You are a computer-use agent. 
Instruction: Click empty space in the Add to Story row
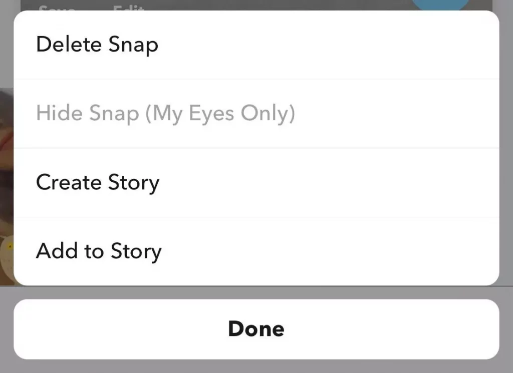point(327,251)
